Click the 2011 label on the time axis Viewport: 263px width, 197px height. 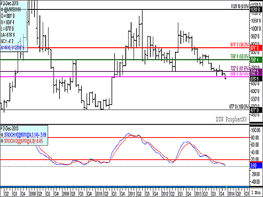click(132, 194)
